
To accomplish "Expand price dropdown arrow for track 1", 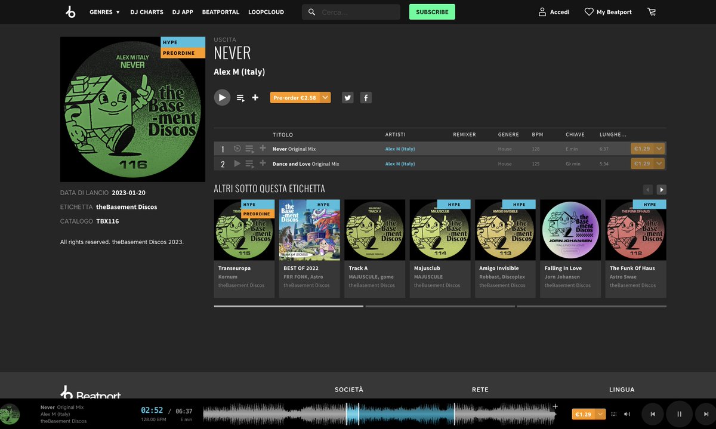I will (659, 149).
